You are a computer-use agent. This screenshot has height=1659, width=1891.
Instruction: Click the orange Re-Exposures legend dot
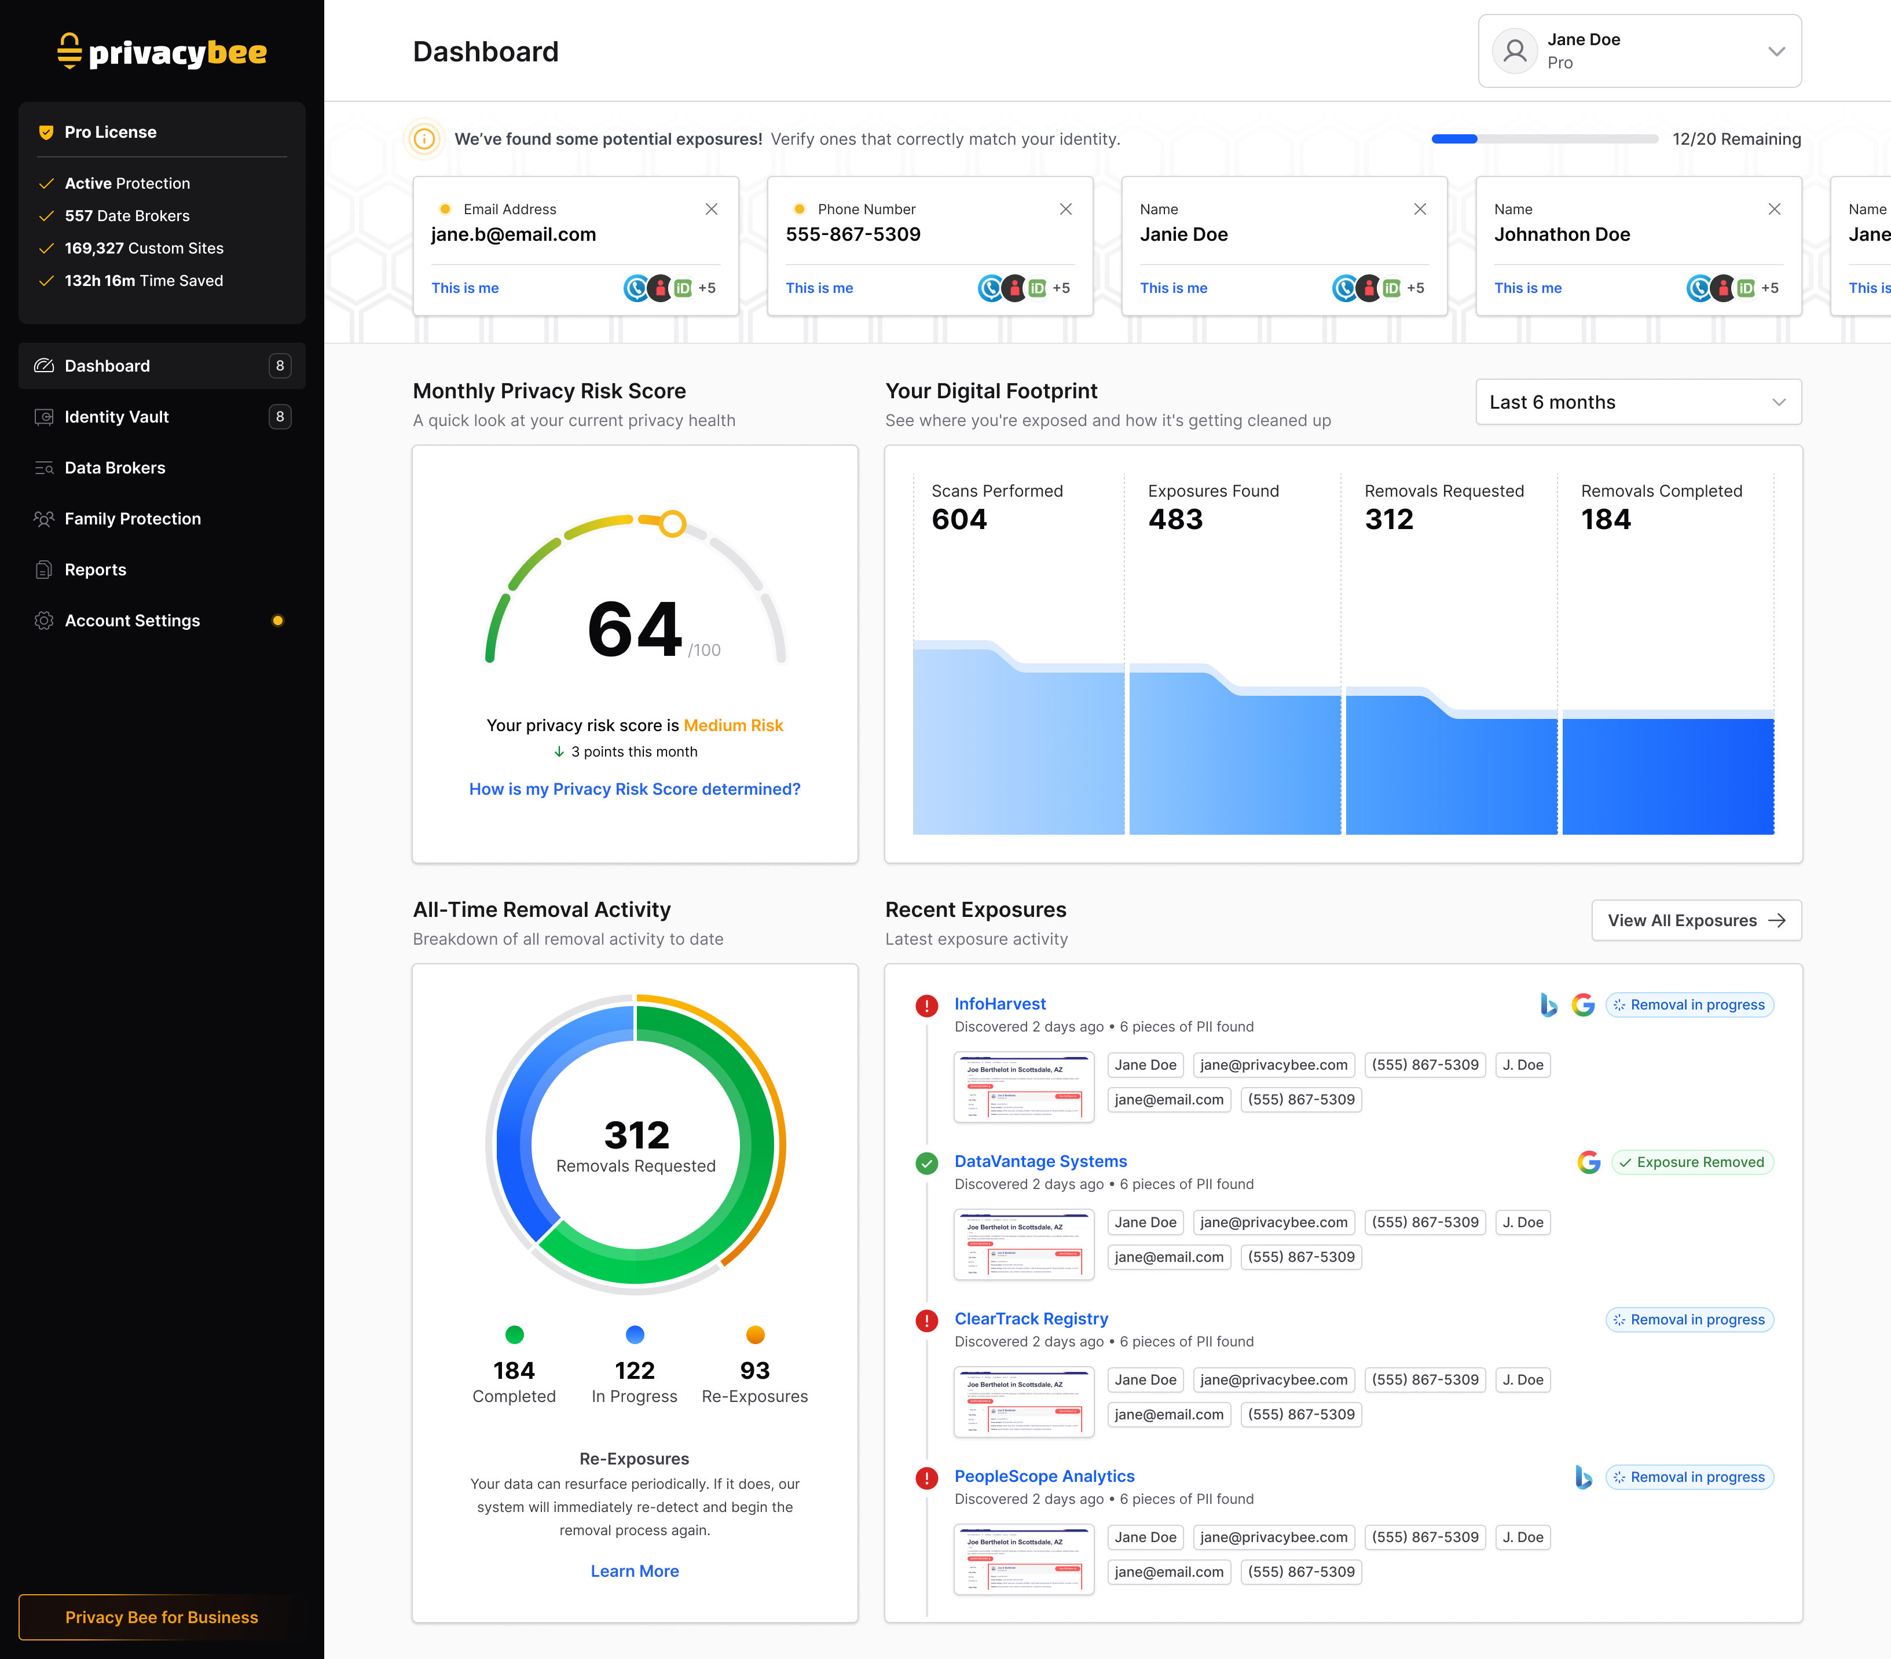pyautogui.click(x=755, y=1334)
